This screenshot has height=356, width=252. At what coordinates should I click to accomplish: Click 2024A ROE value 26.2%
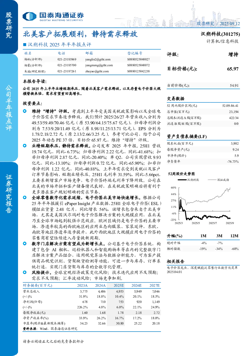[x=101, y=318]
